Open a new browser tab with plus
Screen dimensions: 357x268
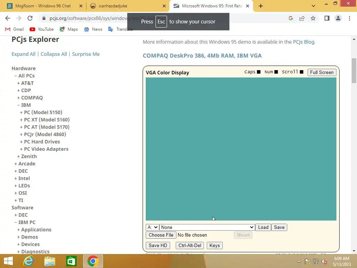pyautogui.click(x=261, y=6)
